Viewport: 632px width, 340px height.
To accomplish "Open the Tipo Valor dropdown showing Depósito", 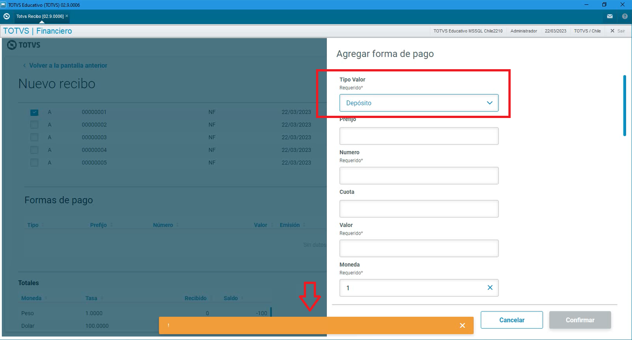I will click(x=419, y=103).
